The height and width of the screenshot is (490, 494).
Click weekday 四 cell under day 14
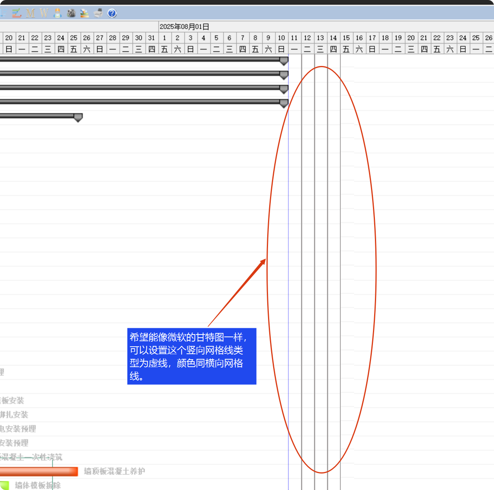333,49
